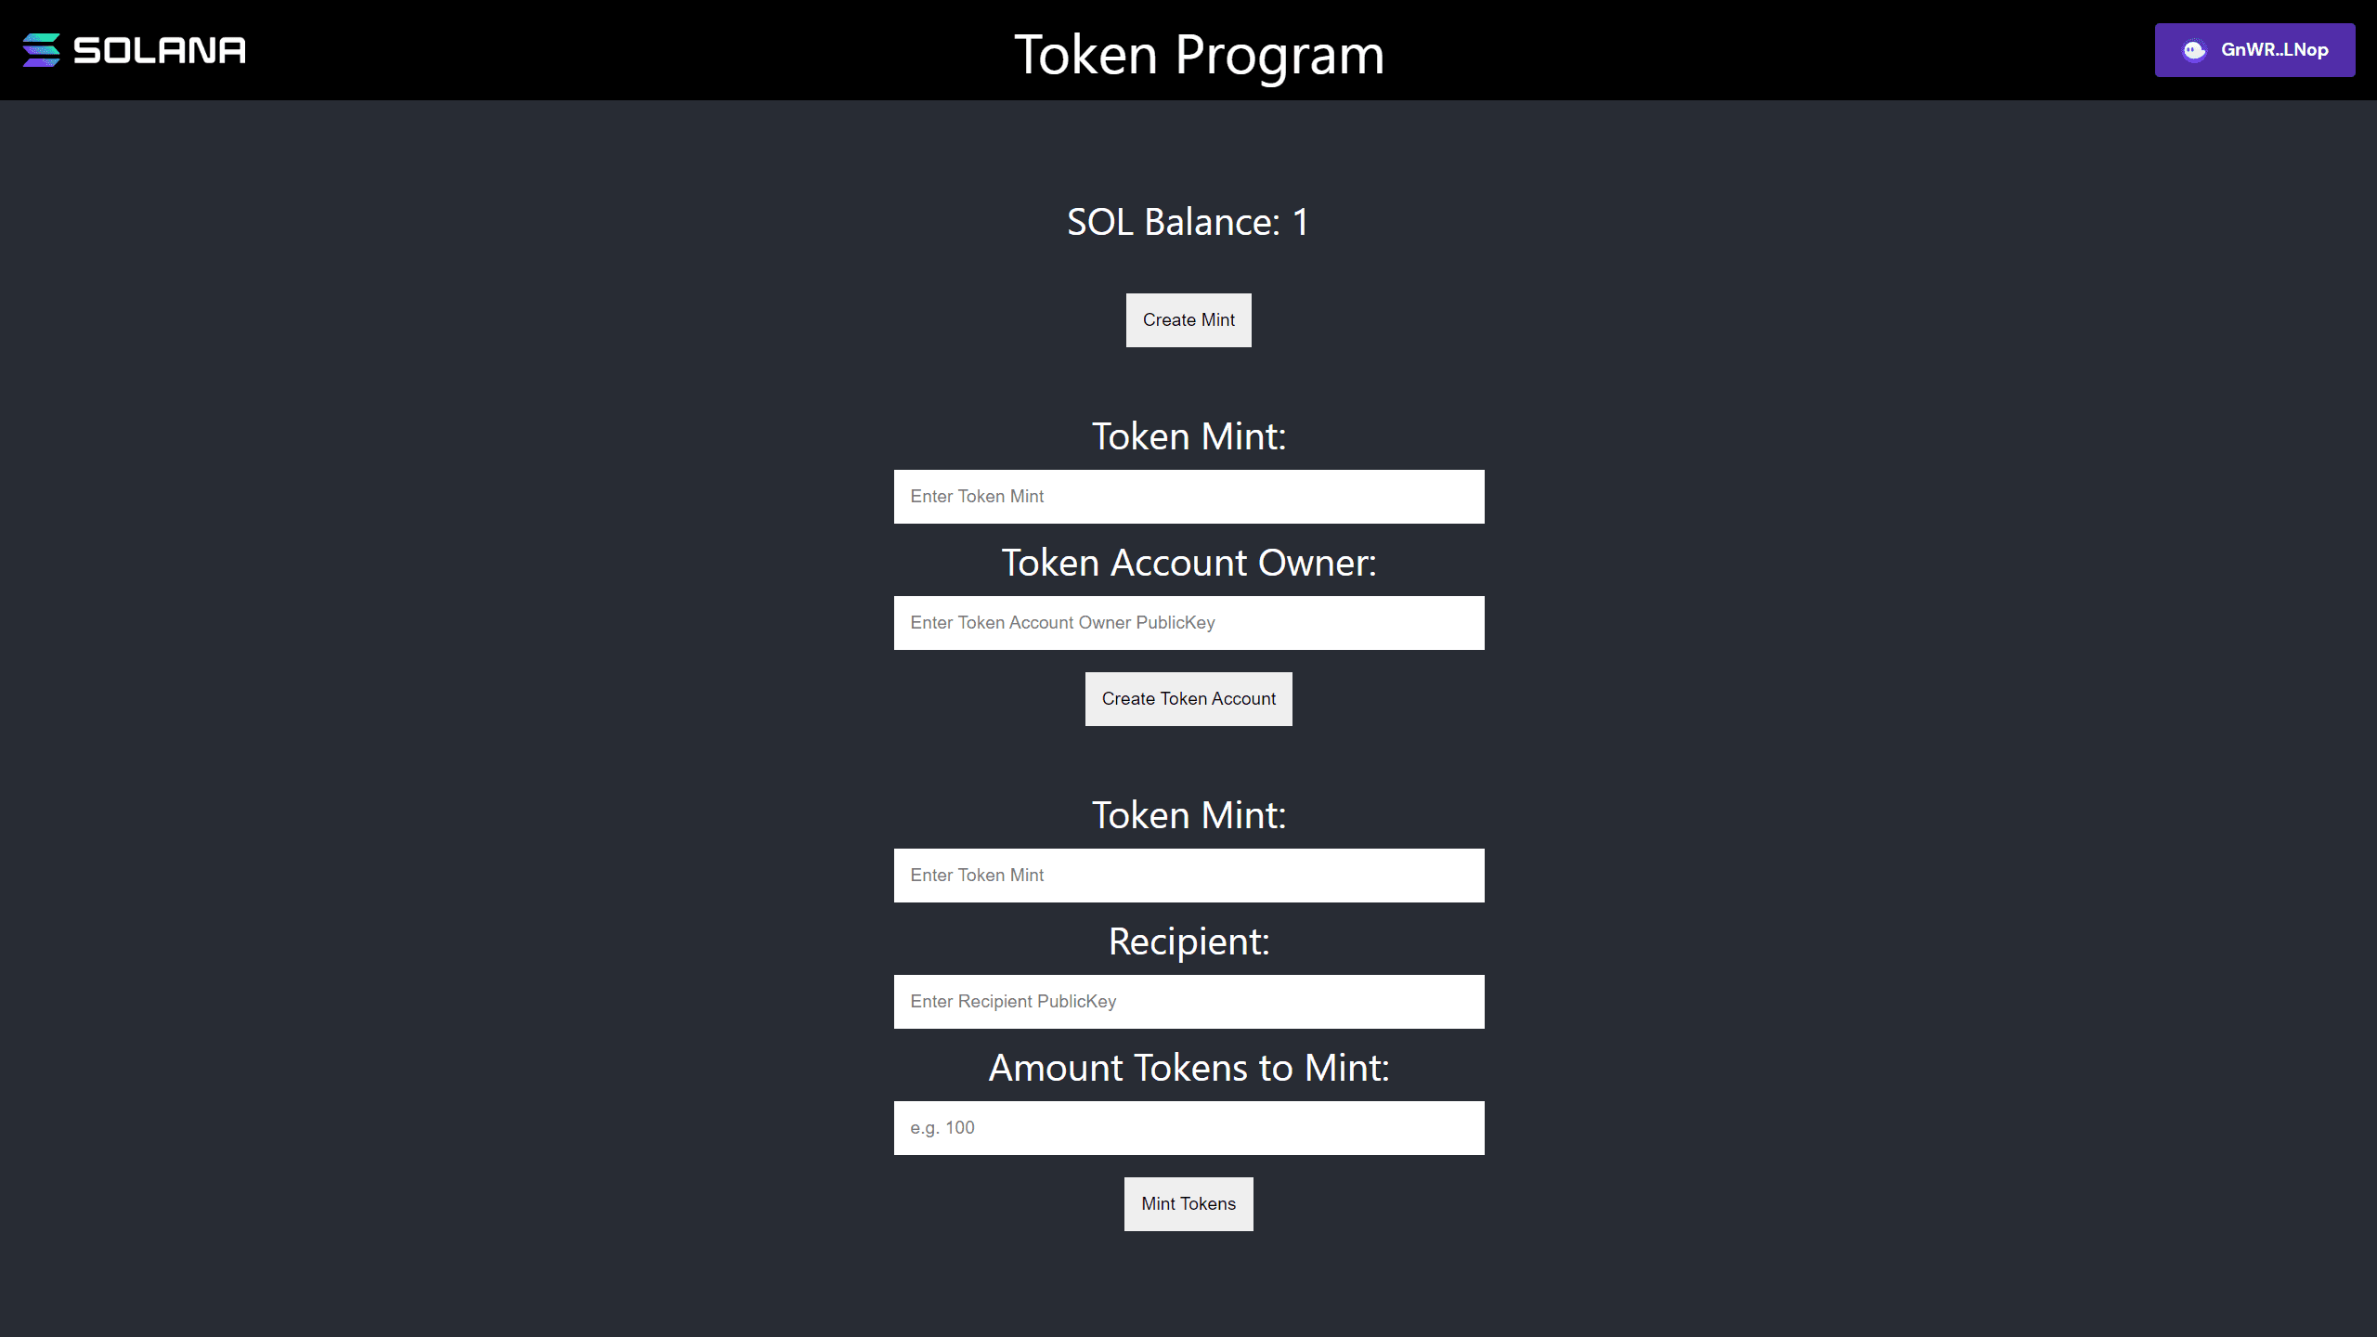Click the connected wallet GnWR...LNop button
Image resolution: width=2377 pixels, height=1337 pixels.
click(2256, 49)
